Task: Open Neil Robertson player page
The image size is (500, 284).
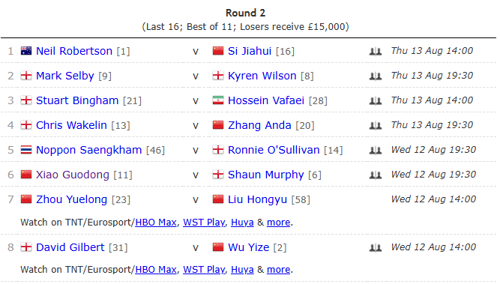Action: [74, 51]
